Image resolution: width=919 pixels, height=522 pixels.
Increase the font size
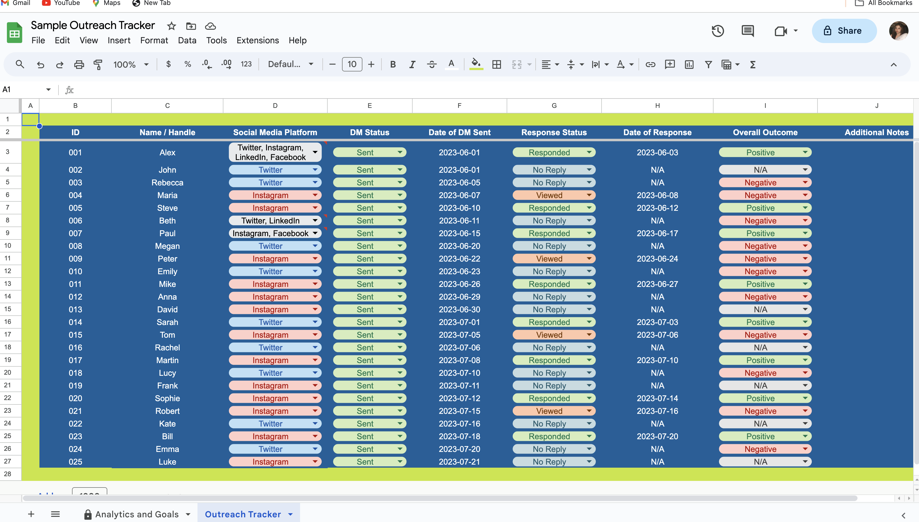click(x=371, y=65)
